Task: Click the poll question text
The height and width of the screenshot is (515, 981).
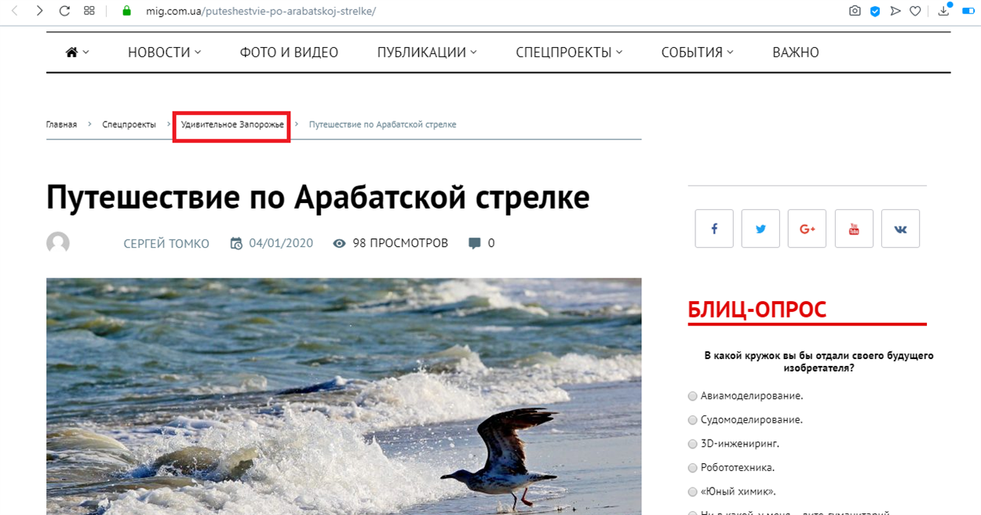Action: [x=819, y=361]
